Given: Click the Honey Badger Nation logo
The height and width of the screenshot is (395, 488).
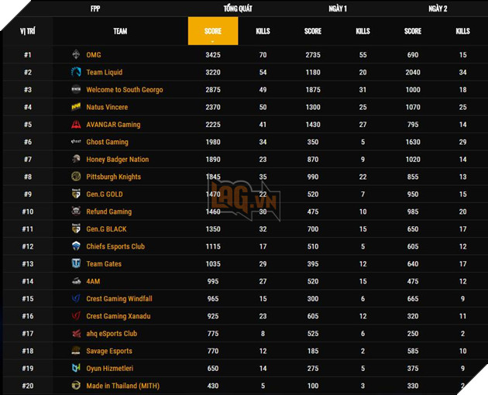Looking at the screenshot, I should (76, 159).
